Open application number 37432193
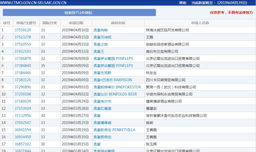This screenshot has width=256, height=152. 24,51
